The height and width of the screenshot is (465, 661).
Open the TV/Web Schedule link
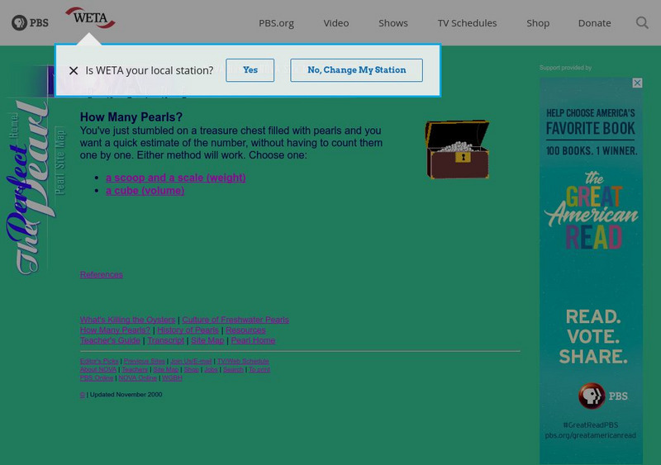243,361
